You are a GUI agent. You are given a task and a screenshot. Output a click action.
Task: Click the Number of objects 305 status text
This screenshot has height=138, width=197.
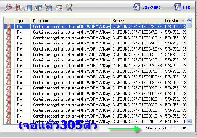(167, 128)
